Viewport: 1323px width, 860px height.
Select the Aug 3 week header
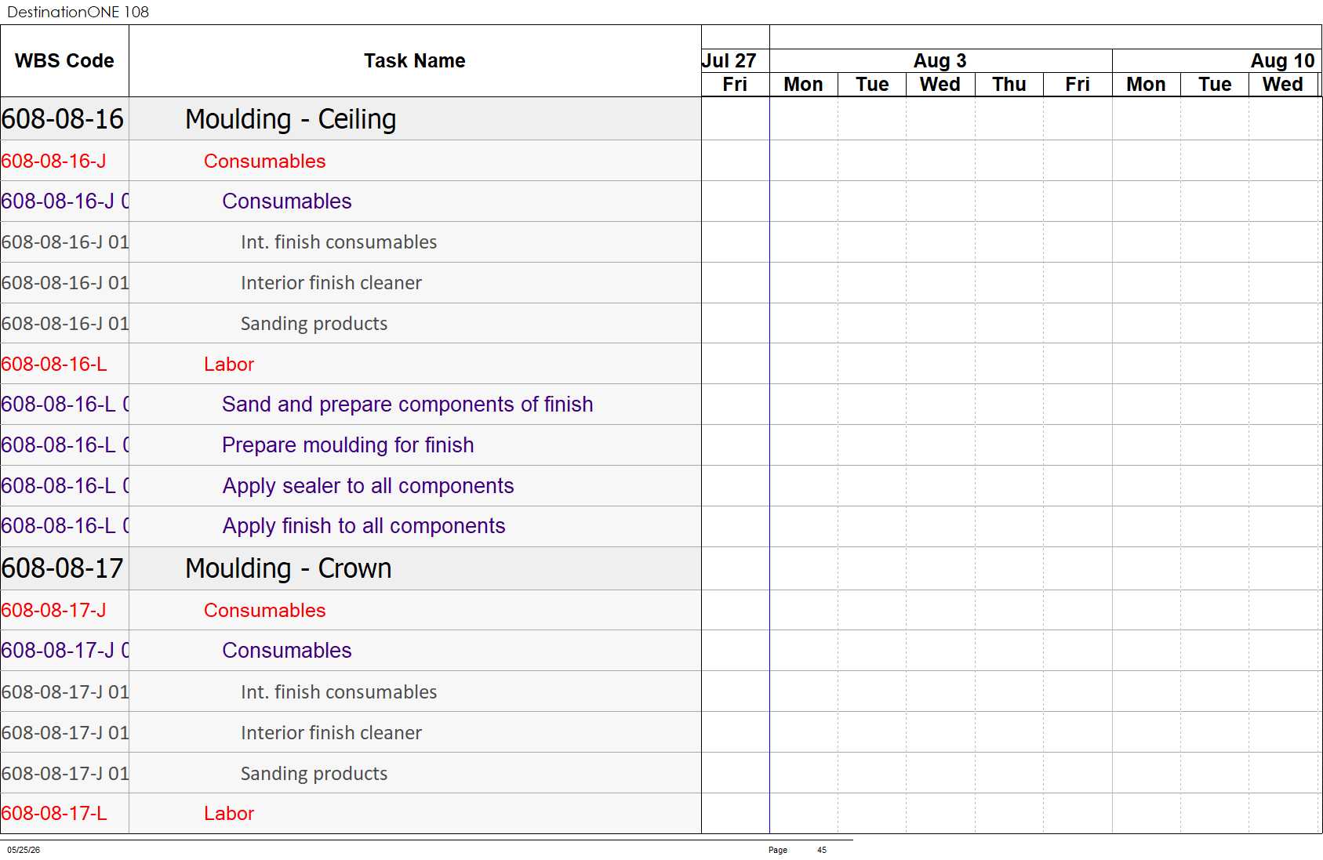point(940,61)
